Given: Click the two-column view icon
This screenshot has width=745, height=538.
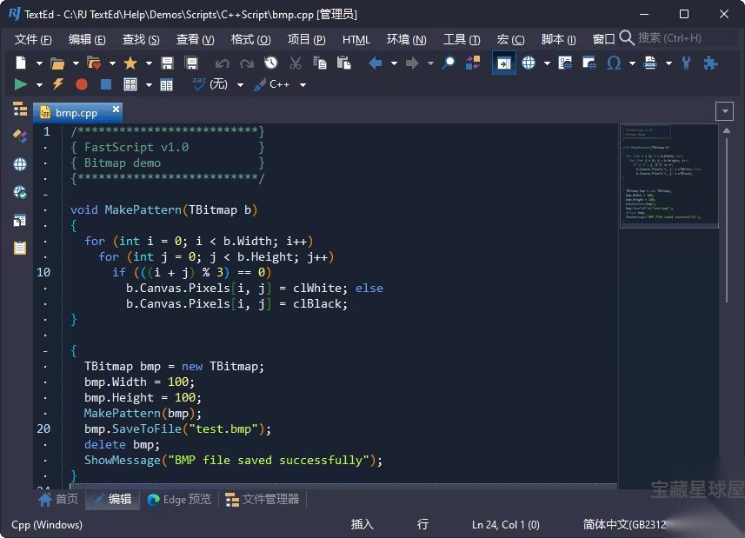Looking at the screenshot, I should point(166,85).
